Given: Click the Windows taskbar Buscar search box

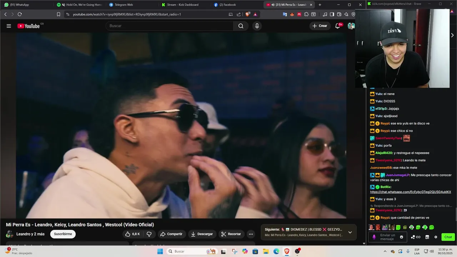Looking at the screenshot, I should click(x=192, y=251).
